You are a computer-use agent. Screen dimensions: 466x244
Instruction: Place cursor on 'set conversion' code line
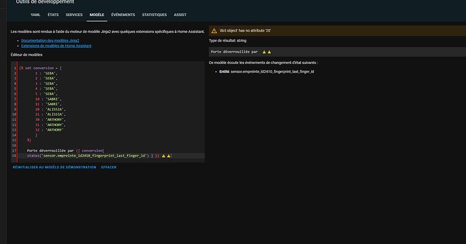pos(41,68)
